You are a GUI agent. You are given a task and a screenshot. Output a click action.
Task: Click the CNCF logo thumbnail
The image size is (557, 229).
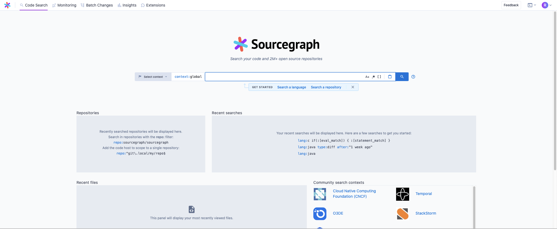(x=320, y=194)
